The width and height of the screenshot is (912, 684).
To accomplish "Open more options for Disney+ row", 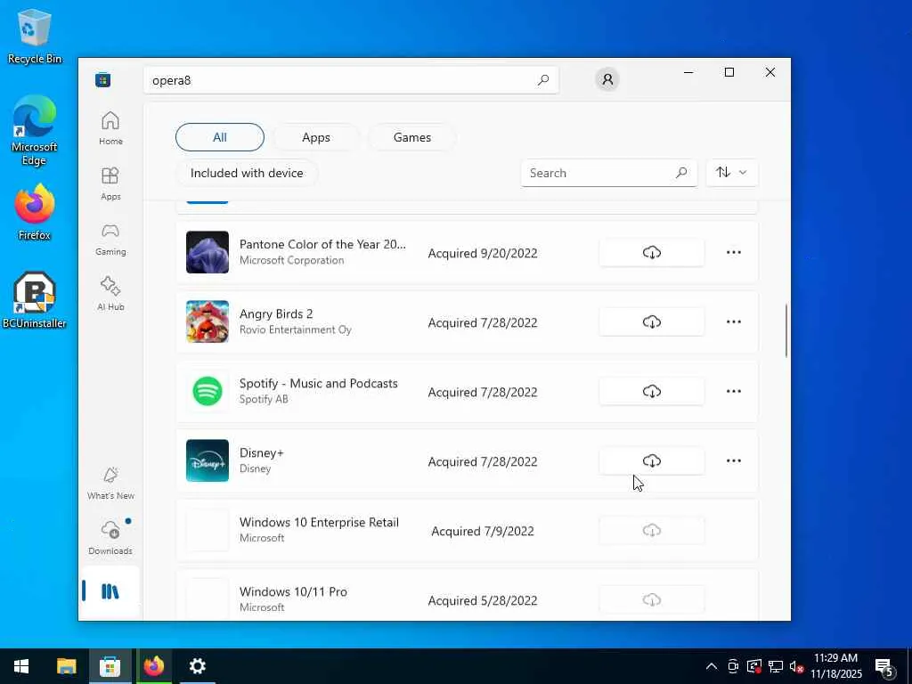I will [x=734, y=460].
